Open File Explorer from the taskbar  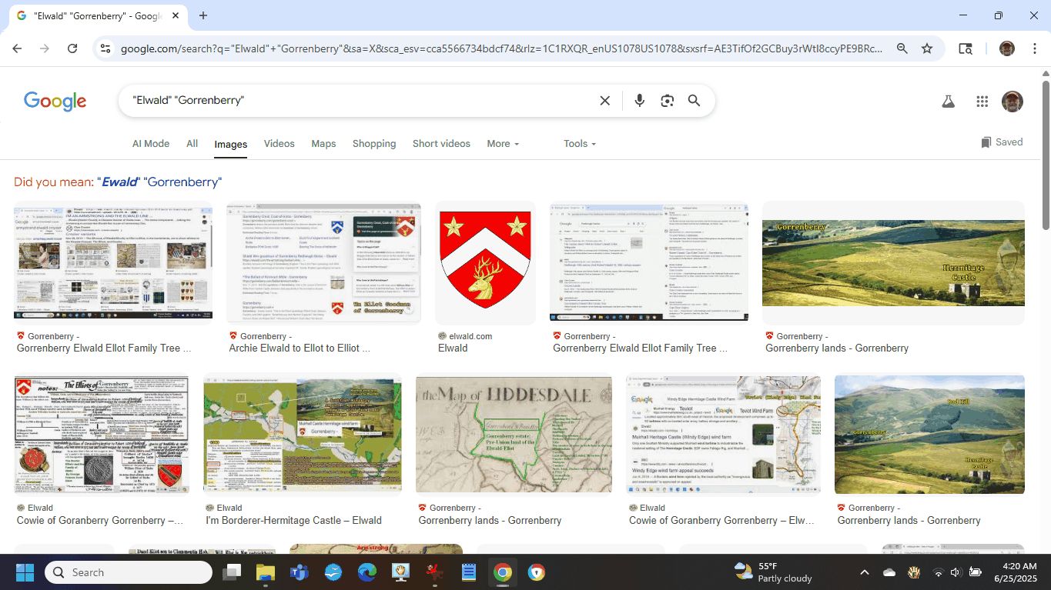pyautogui.click(x=266, y=572)
